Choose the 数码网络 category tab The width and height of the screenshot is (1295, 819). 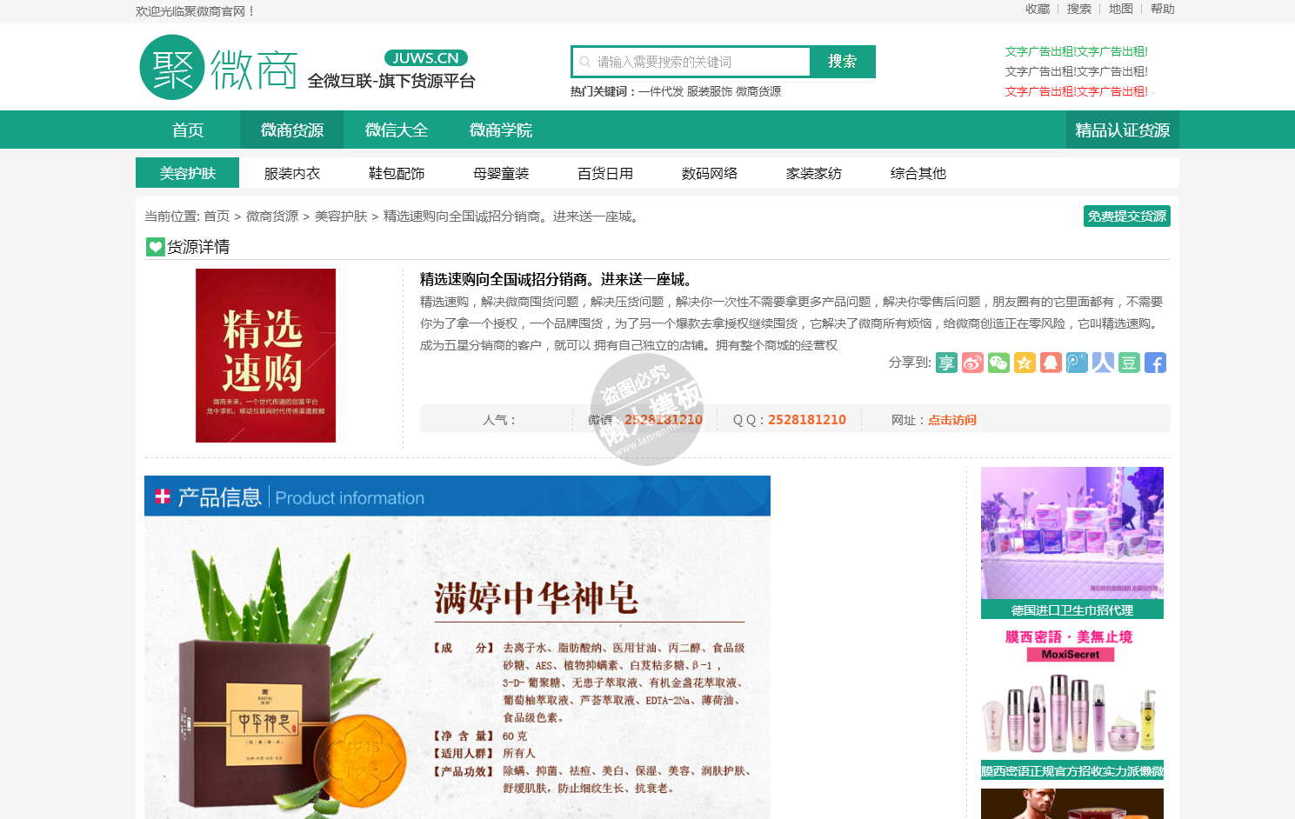point(710,173)
